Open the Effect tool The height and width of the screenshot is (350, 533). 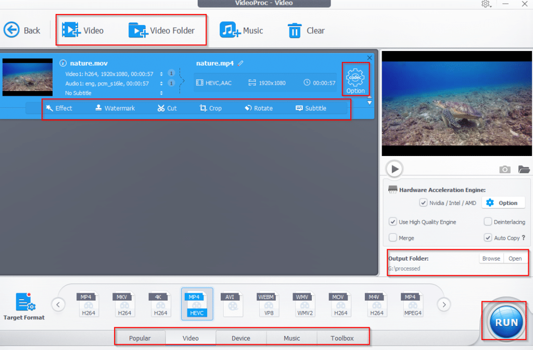point(59,108)
